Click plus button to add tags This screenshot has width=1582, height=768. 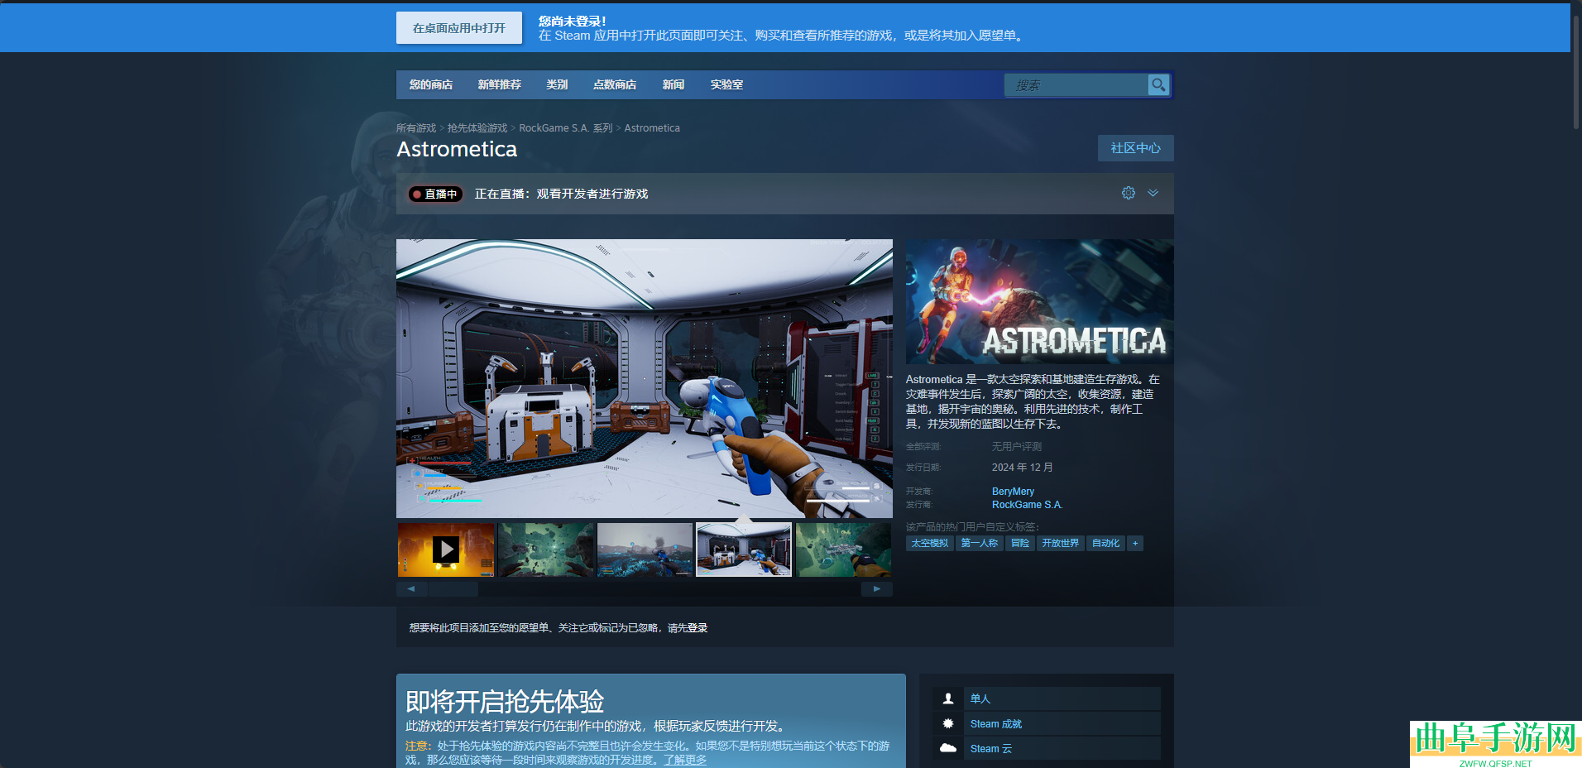point(1135,543)
